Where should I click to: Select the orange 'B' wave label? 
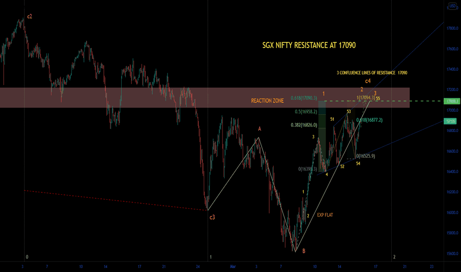coord(304,251)
